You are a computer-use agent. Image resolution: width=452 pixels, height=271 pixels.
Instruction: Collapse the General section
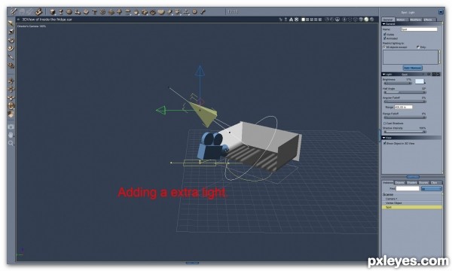383,24
